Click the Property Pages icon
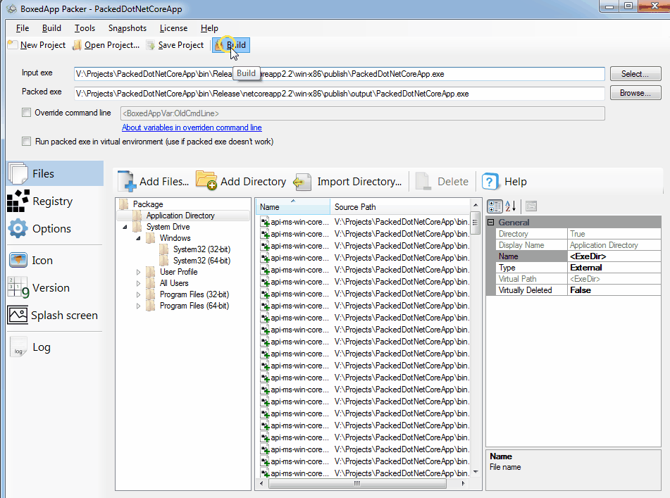Viewport: 670px width, 498px height. [x=531, y=206]
